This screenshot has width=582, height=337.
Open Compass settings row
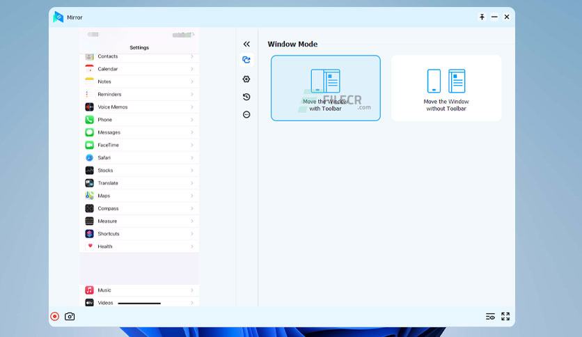click(x=139, y=208)
